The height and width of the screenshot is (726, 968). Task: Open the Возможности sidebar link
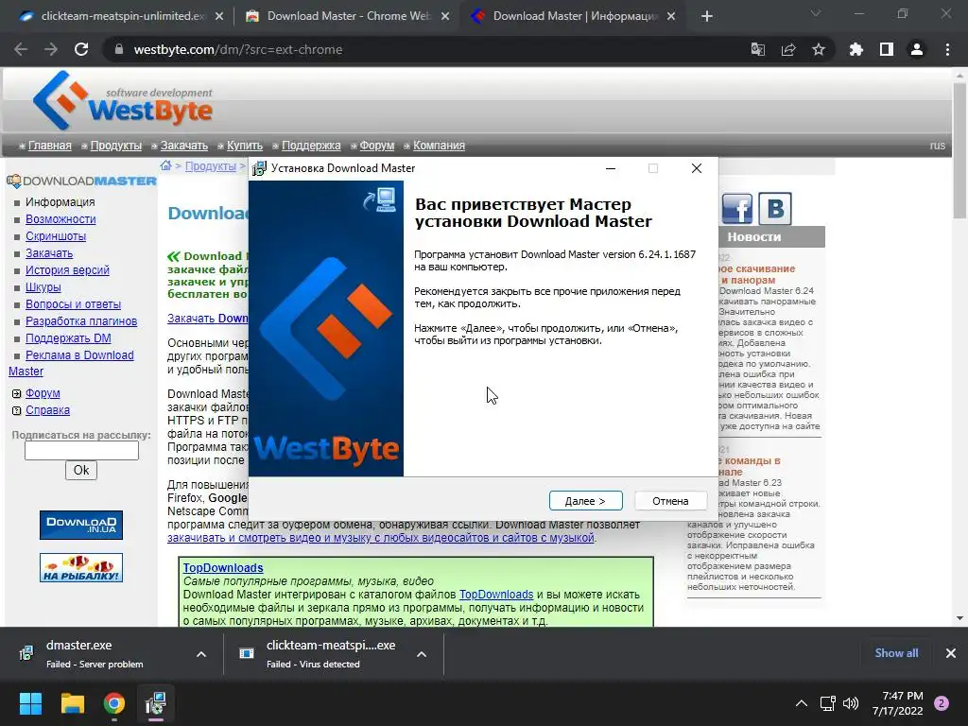click(60, 219)
